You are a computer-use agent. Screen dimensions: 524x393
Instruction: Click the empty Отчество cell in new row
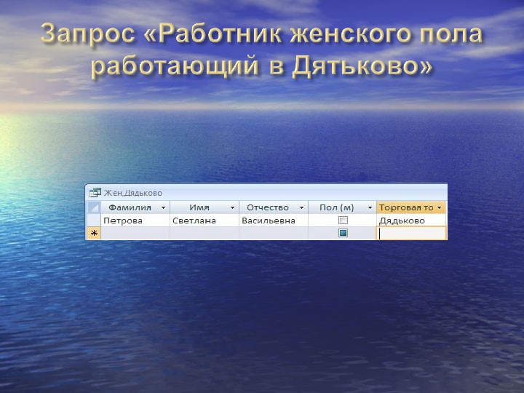[x=274, y=234]
